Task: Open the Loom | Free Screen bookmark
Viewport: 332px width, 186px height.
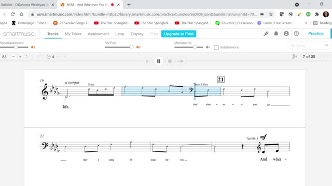Action: coord(275,23)
